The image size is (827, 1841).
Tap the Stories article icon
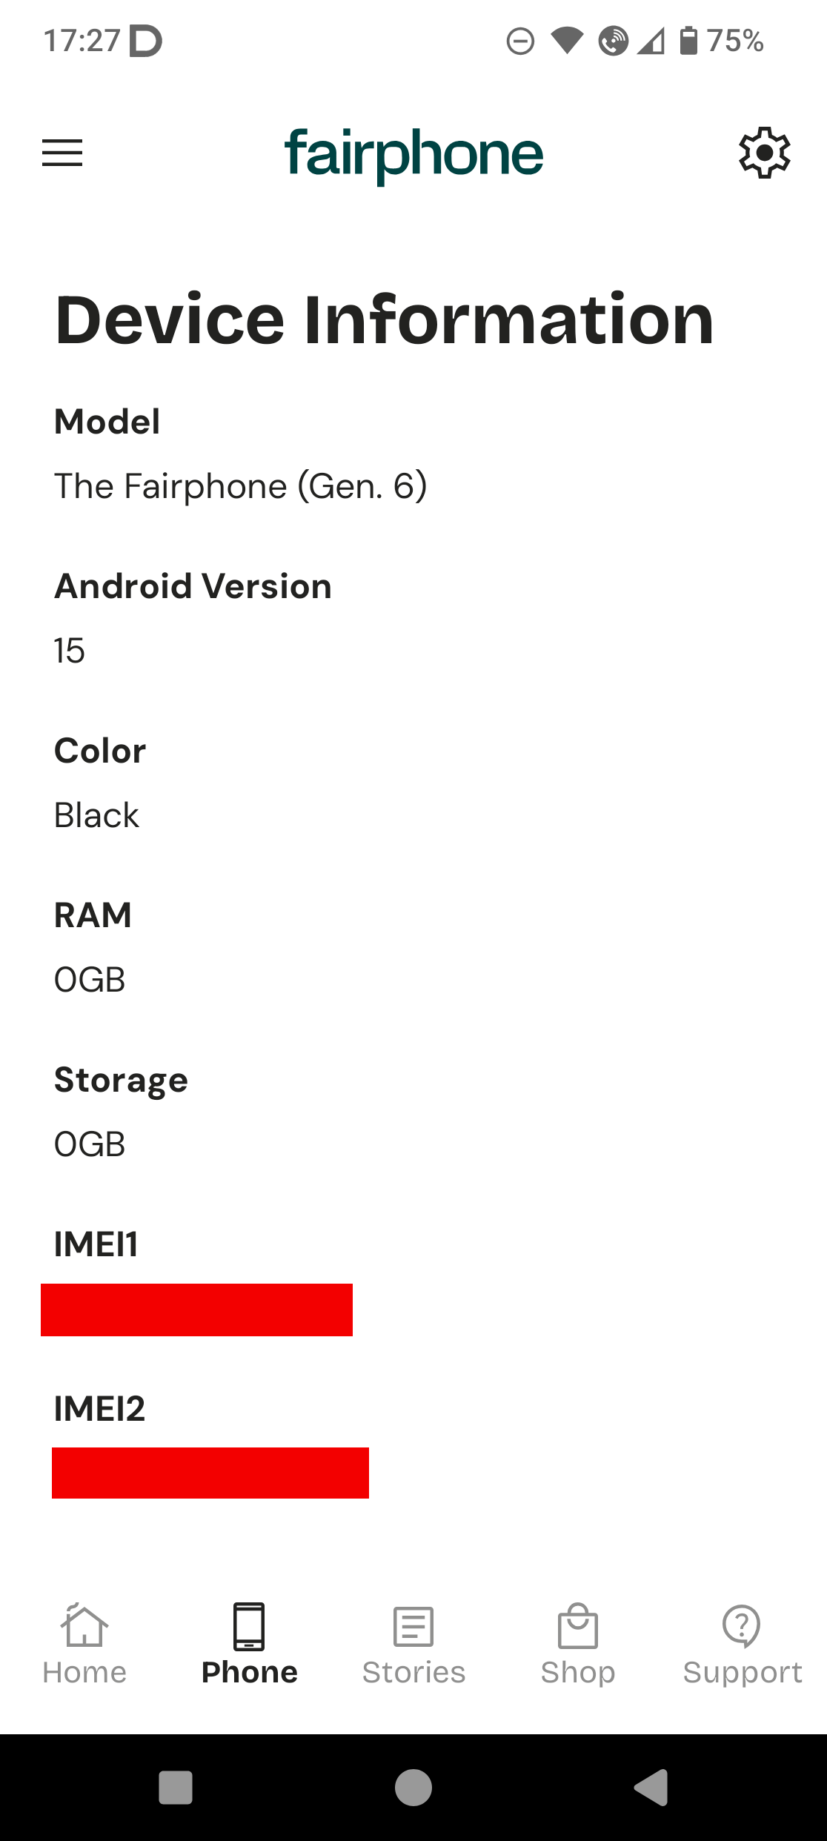(x=413, y=1626)
